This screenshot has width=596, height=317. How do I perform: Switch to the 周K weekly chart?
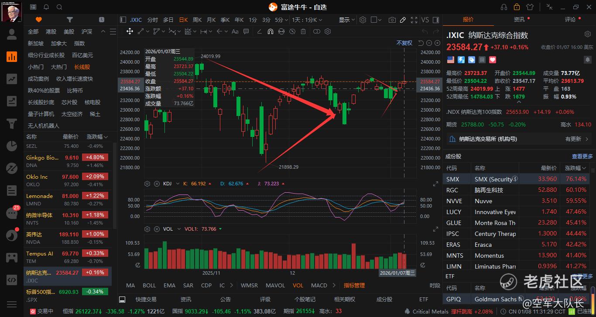tap(197, 20)
